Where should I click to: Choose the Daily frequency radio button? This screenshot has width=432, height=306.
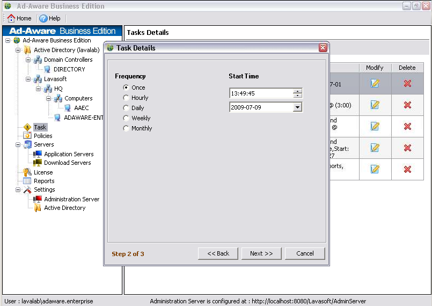pos(126,108)
